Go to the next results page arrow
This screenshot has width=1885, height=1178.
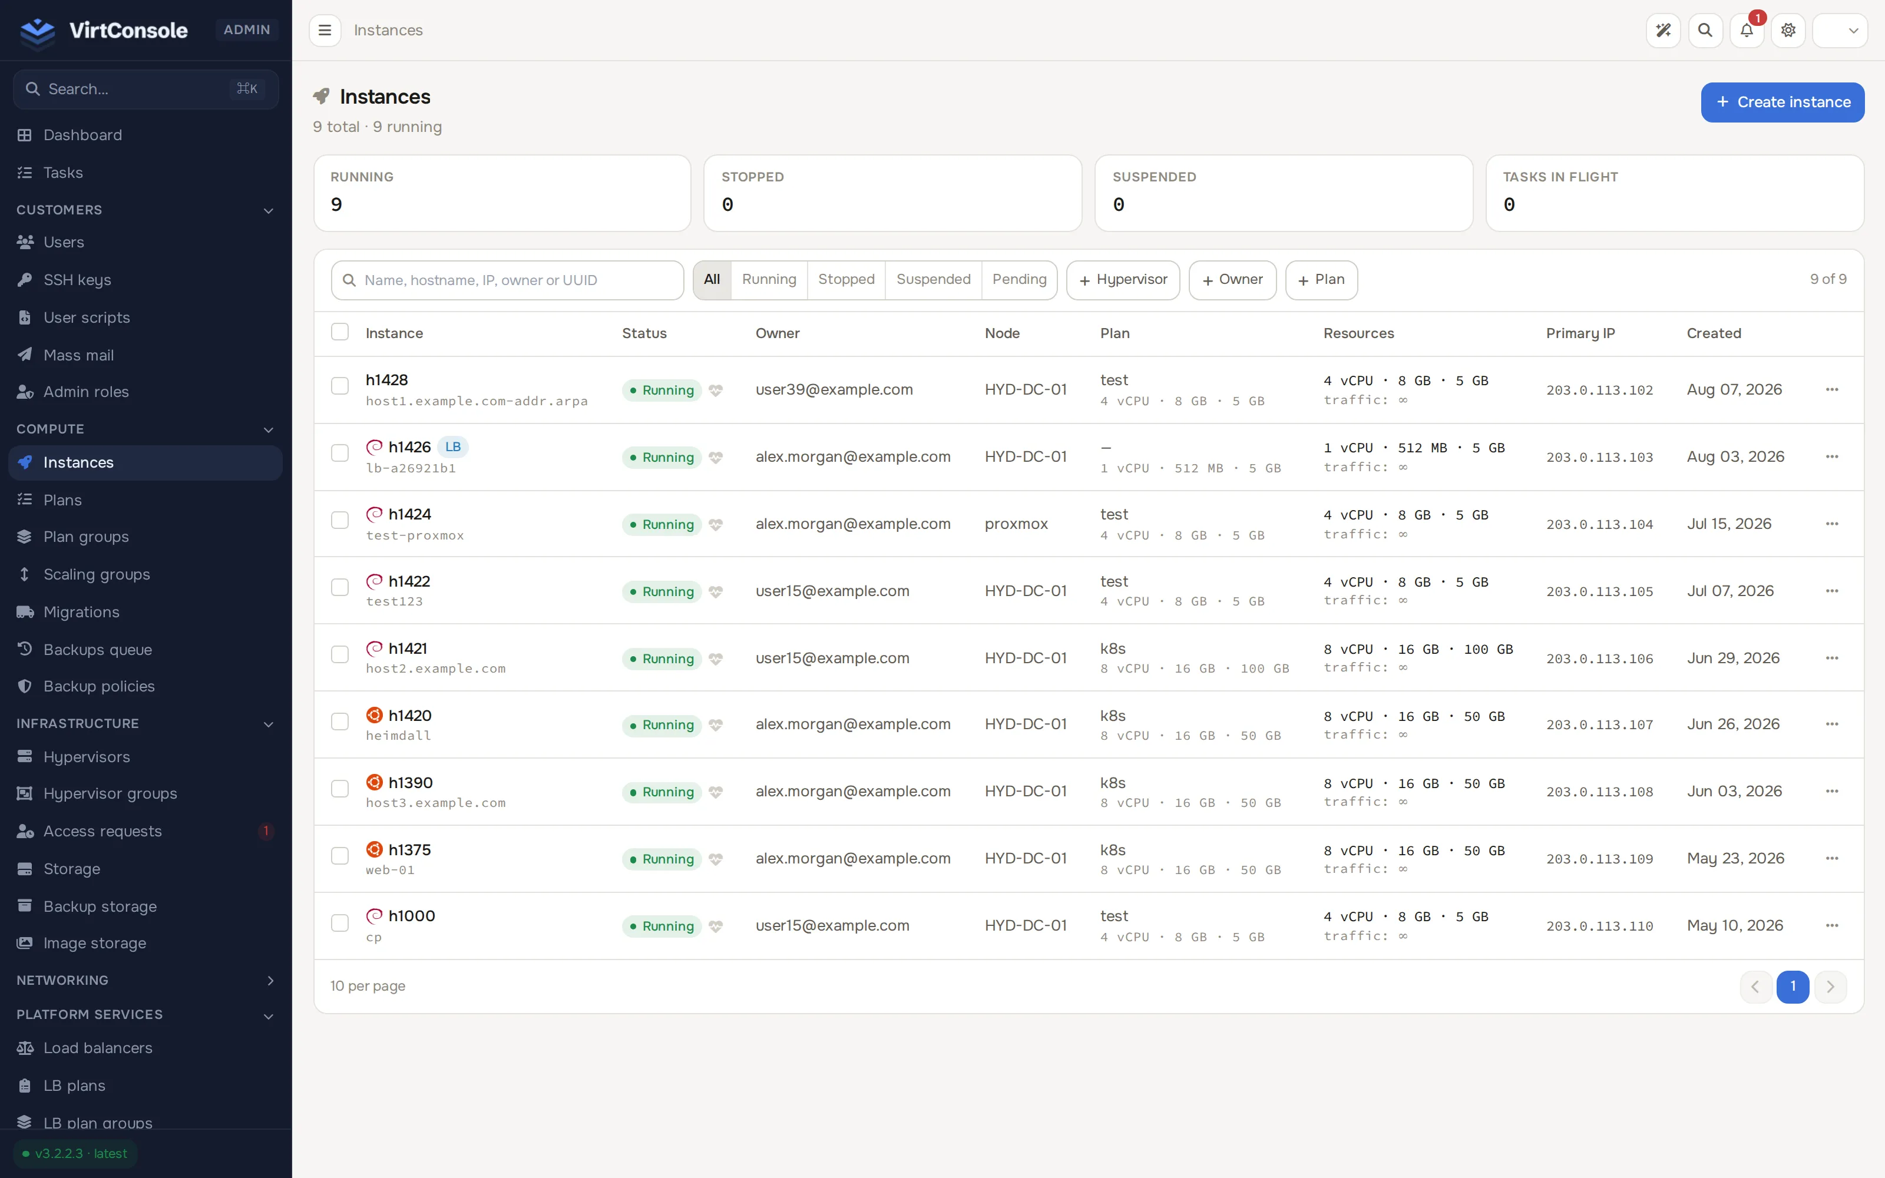[x=1830, y=987]
